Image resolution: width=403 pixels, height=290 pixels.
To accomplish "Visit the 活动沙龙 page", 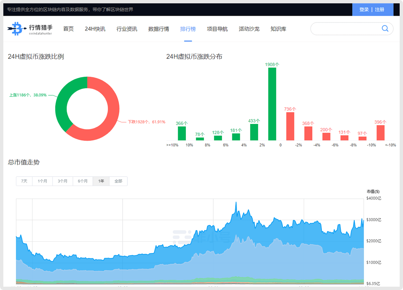I will coord(249,29).
